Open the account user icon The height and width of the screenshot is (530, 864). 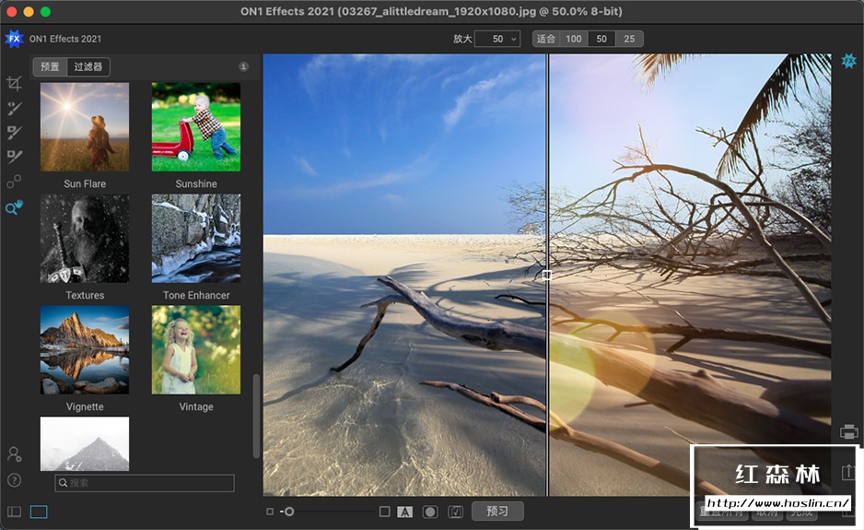coord(15,453)
